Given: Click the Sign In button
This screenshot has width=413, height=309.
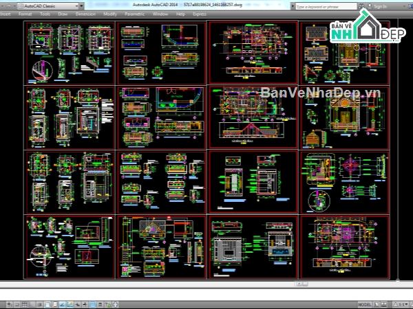Looking at the screenshot, I should (379, 5).
